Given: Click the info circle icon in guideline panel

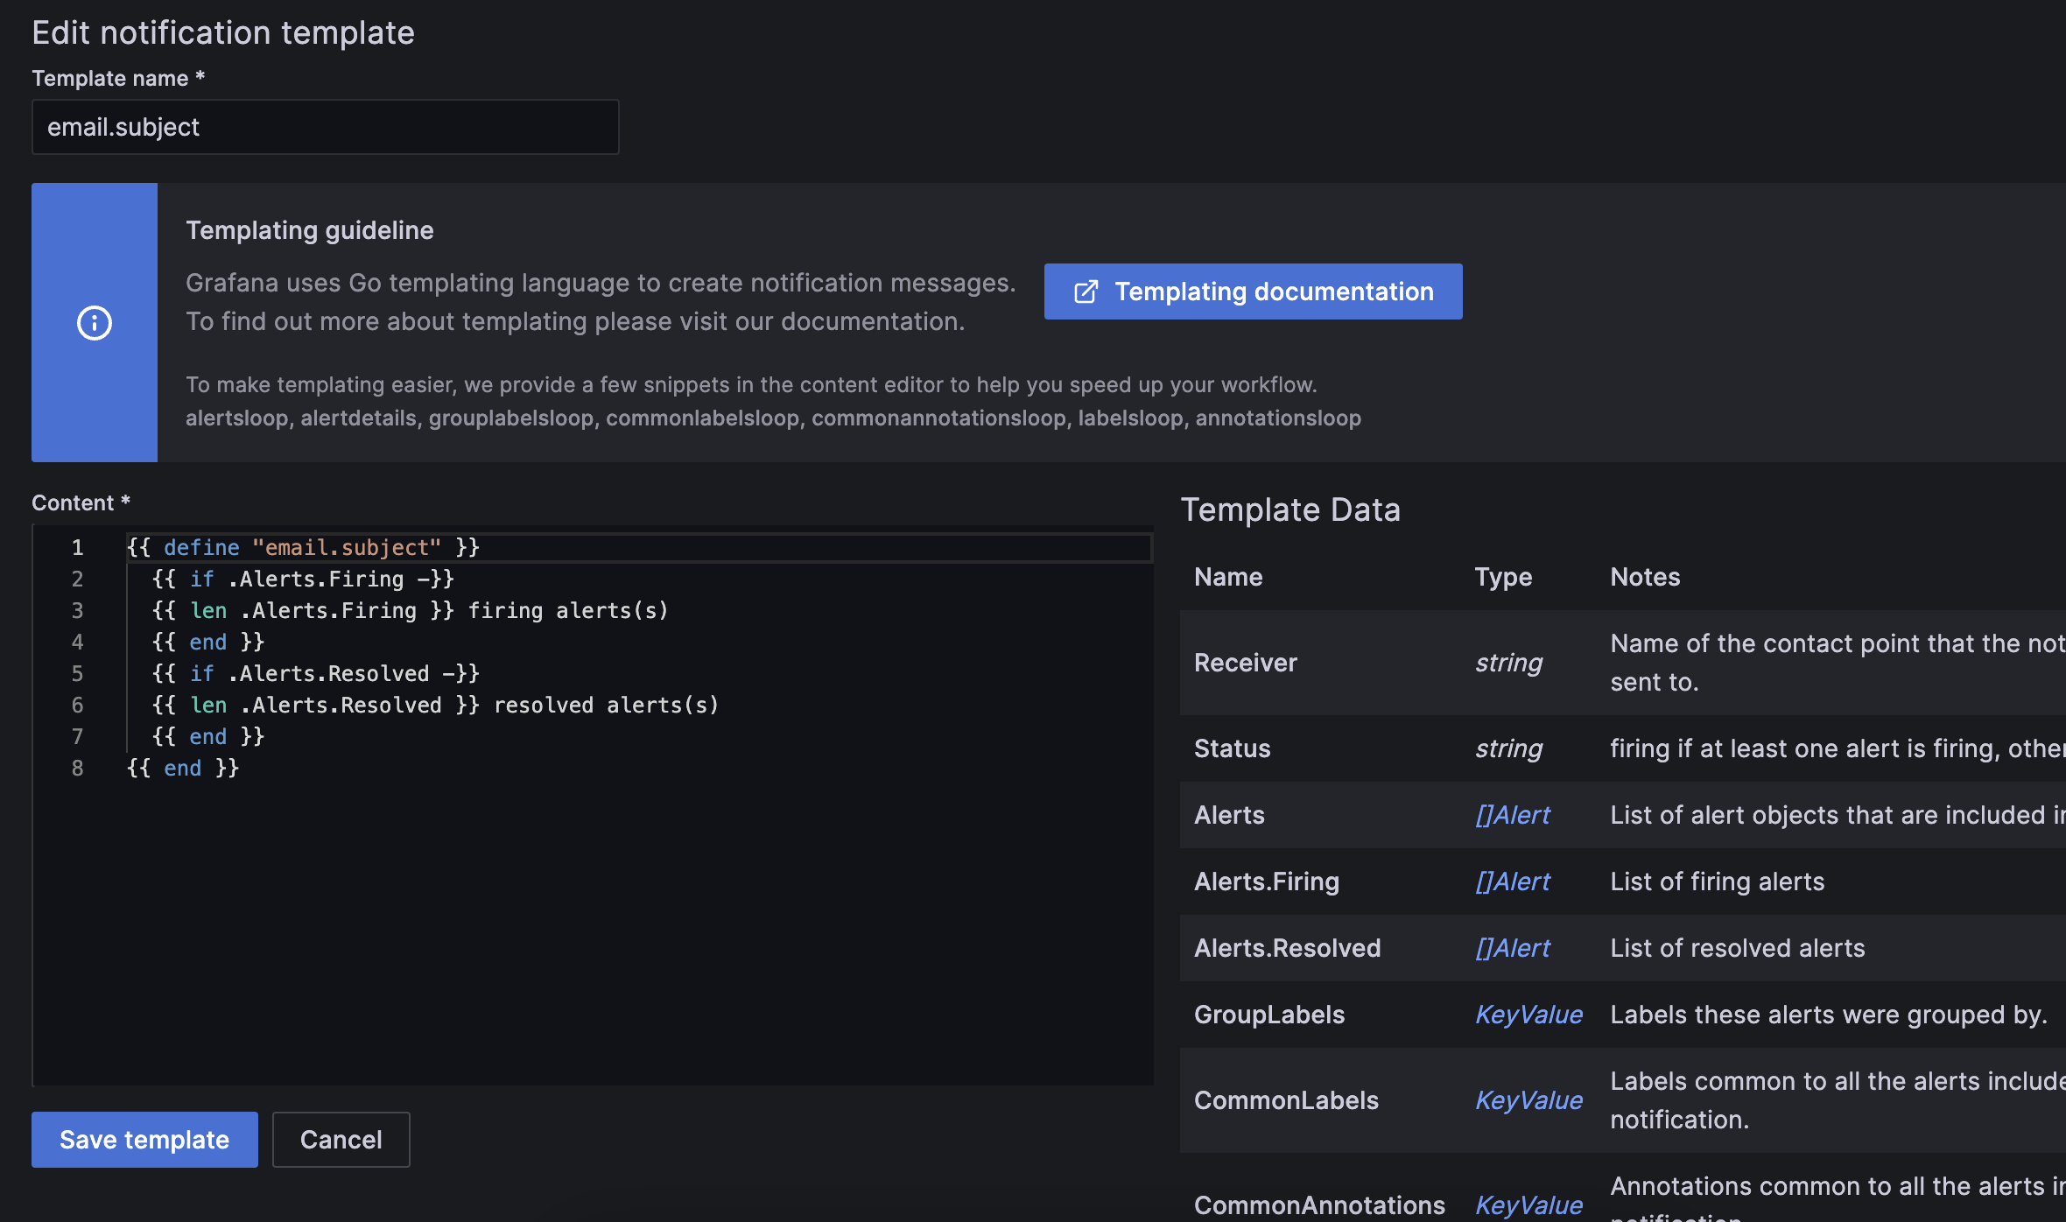Looking at the screenshot, I should point(95,323).
